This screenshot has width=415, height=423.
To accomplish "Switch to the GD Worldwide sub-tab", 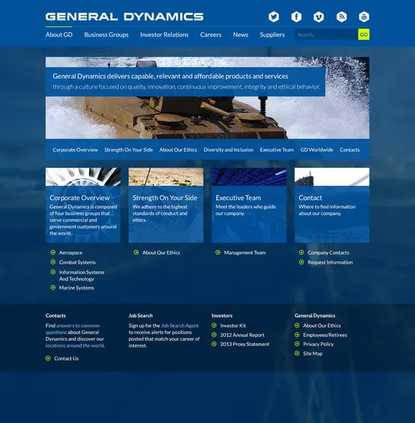I will 317,150.
